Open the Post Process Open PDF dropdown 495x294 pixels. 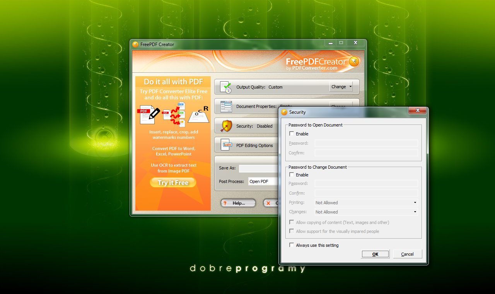click(263, 181)
